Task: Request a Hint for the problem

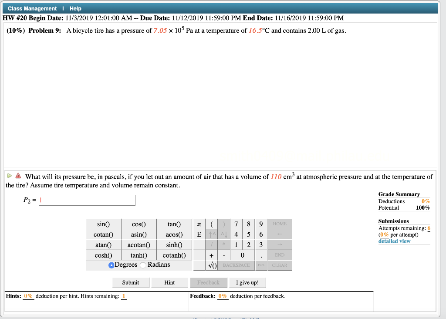Action: coord(169,282)
